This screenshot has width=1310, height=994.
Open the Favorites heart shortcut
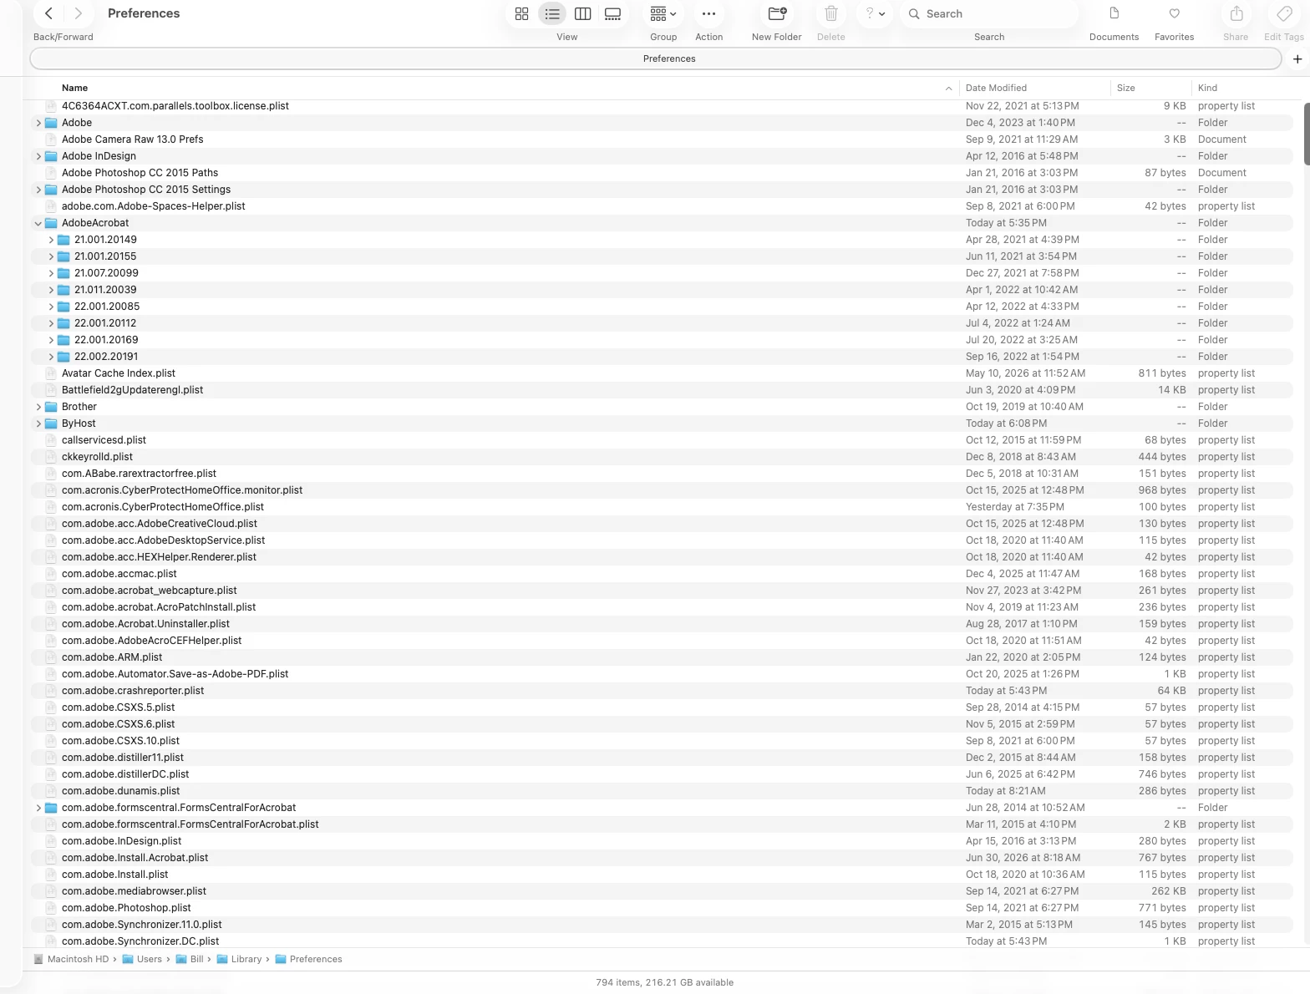tap(1174, 13)
